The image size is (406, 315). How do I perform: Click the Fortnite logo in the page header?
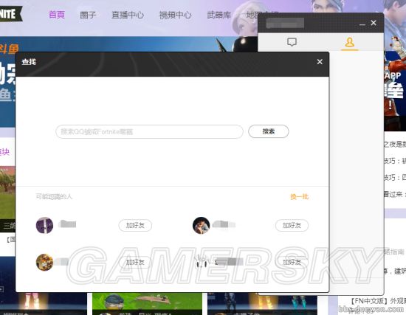click(10, 13)
